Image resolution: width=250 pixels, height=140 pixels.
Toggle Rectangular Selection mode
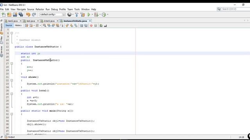coord(62,25)
